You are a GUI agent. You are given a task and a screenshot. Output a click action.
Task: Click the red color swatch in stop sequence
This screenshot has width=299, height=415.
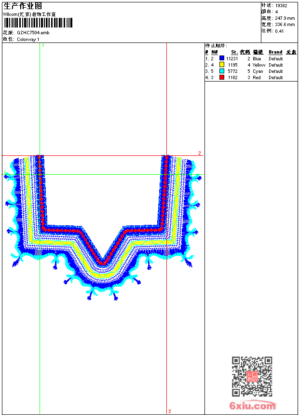click(x=222, y=77)
